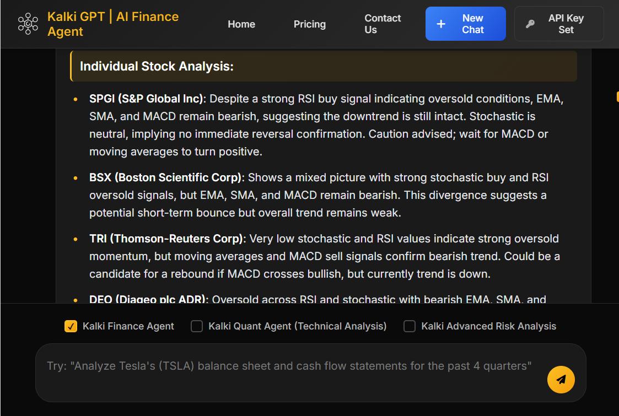
Task: Uncheck the Kalki Finance Agent checkbox
Action: [71, 326]
